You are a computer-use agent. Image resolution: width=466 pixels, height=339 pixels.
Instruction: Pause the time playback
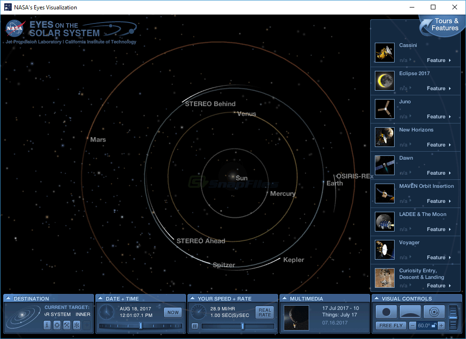(195, 326)
